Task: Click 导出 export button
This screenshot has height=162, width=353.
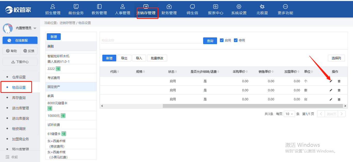Action: coord(124,58)
